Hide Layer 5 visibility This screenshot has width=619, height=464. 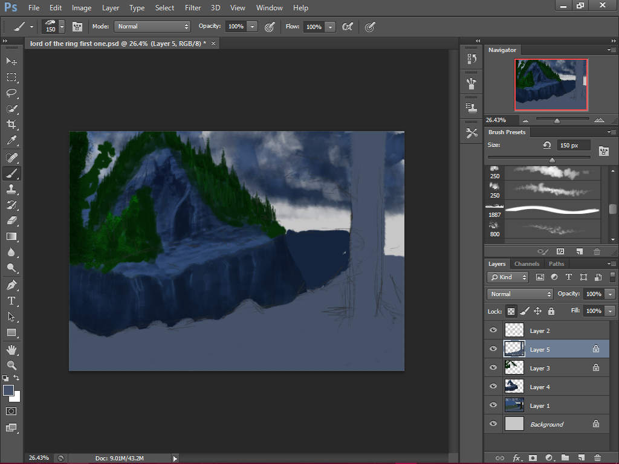pyautogui.click(x=493, y=349)
